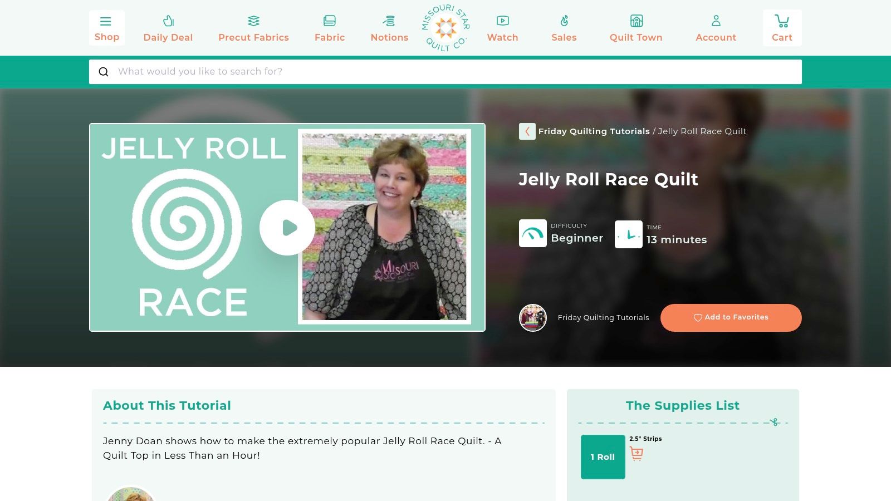Click the difficulty gauge icon

click(533, 233)
